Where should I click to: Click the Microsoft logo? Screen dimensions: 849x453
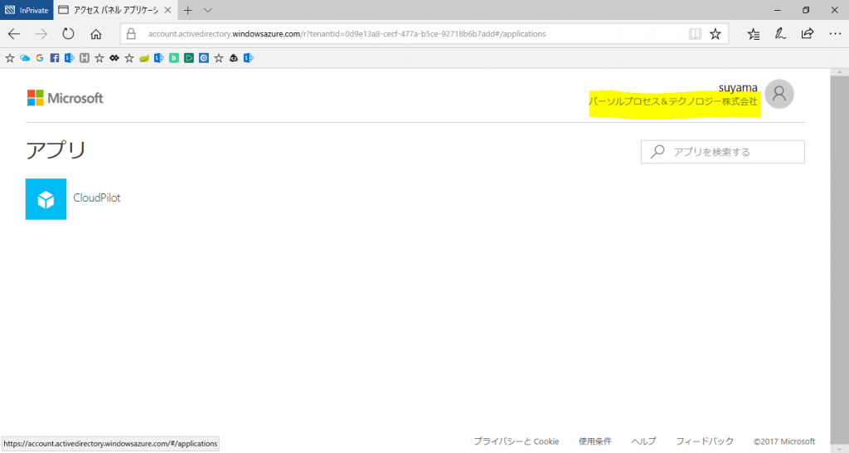65,98
